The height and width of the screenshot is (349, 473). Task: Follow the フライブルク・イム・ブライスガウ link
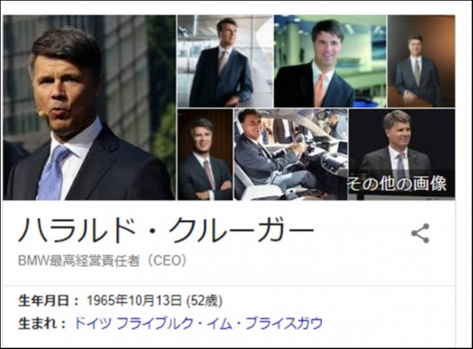(220, 323)
